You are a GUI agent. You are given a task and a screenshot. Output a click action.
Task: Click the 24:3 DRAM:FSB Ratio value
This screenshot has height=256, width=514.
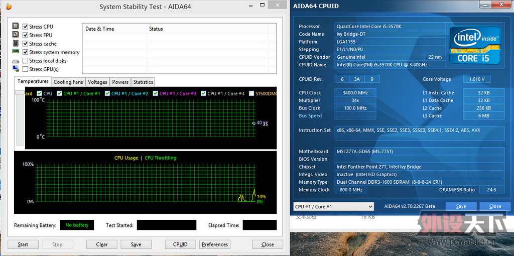(491, 190)
